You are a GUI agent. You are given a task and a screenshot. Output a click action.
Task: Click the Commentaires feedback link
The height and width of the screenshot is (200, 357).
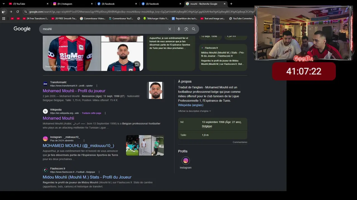pos(240,142)
